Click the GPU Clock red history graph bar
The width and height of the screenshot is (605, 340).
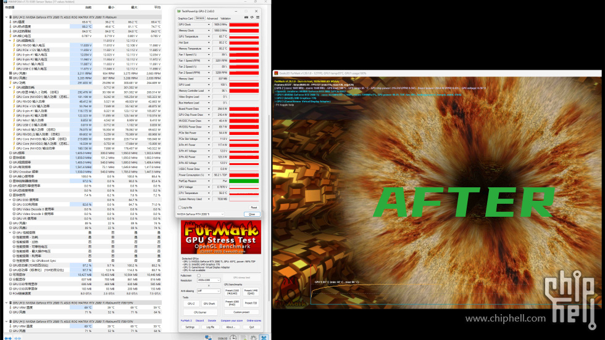(x=244, y=25)
